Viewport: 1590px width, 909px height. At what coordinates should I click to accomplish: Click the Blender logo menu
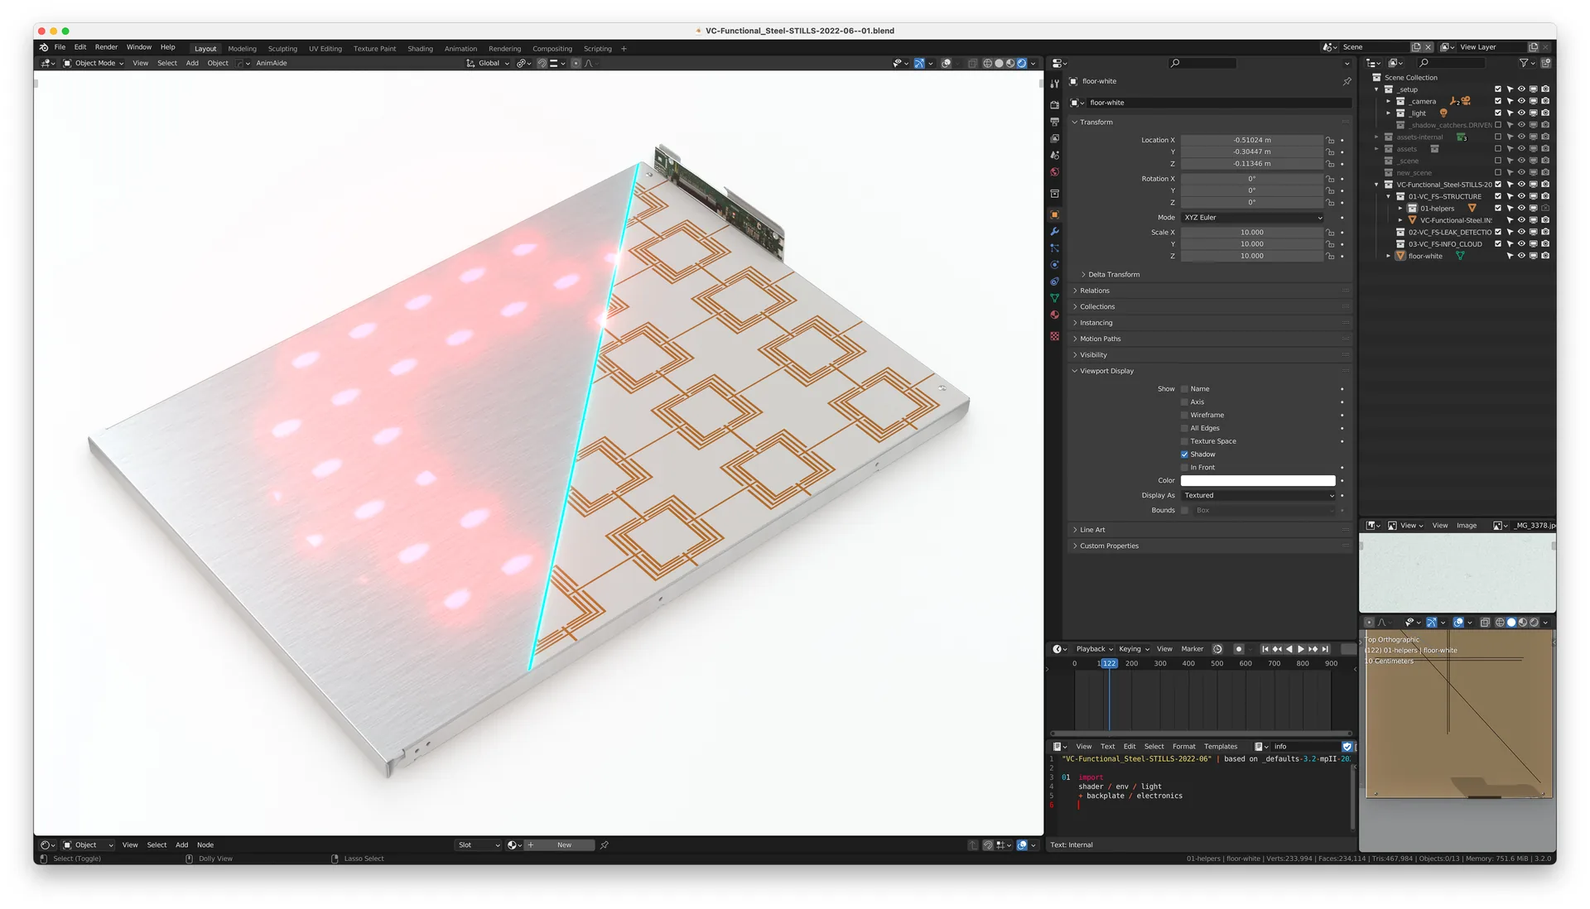pos(44,47)
